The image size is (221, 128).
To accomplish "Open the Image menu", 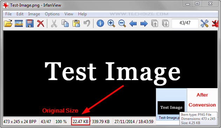I will click(x=34, y=14).
